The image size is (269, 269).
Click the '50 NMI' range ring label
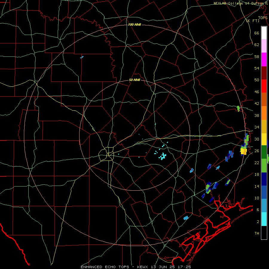pos(135,80)
